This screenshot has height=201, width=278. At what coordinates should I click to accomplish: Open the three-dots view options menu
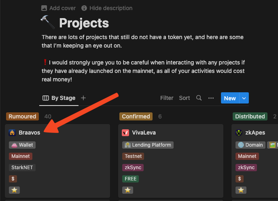[211, 98]
